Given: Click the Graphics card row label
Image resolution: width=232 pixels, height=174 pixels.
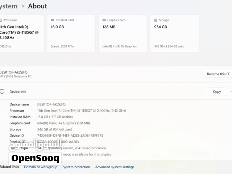Looking at the screenshot, I should tap(20, 123).
